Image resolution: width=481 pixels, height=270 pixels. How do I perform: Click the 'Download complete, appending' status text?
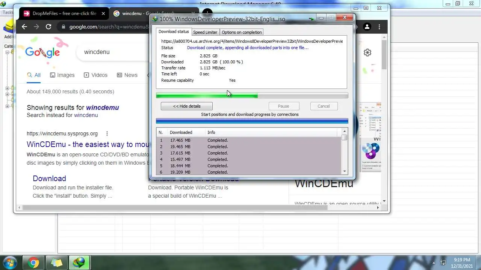(248, 48)
